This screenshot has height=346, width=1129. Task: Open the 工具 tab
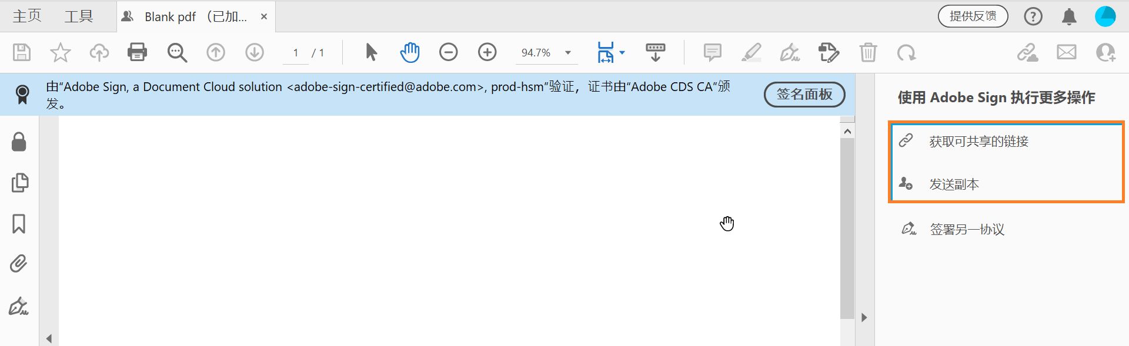[x=79, y=16]
